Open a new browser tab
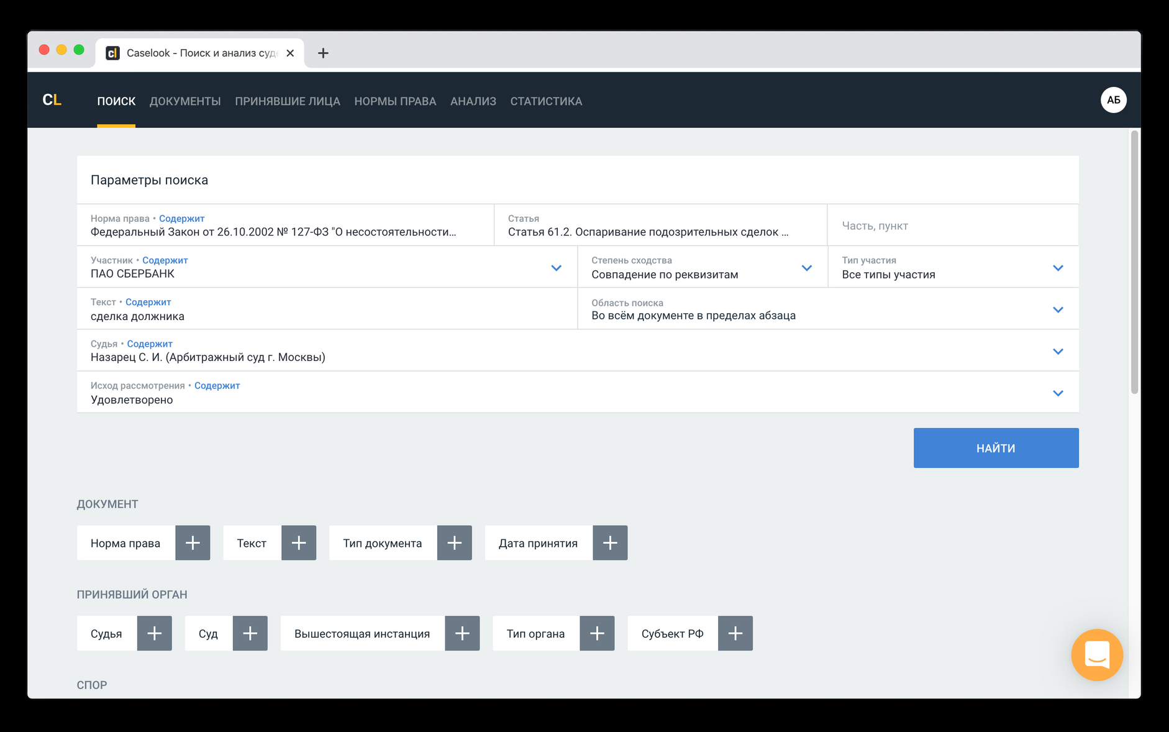This screenshot has width=1169, height=732. point(323,53)
